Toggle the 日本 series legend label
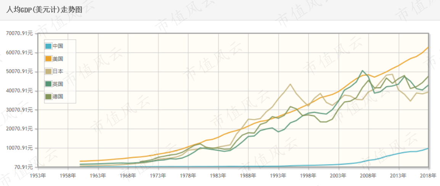Viewport: 440px width, 186px height. 58,72
